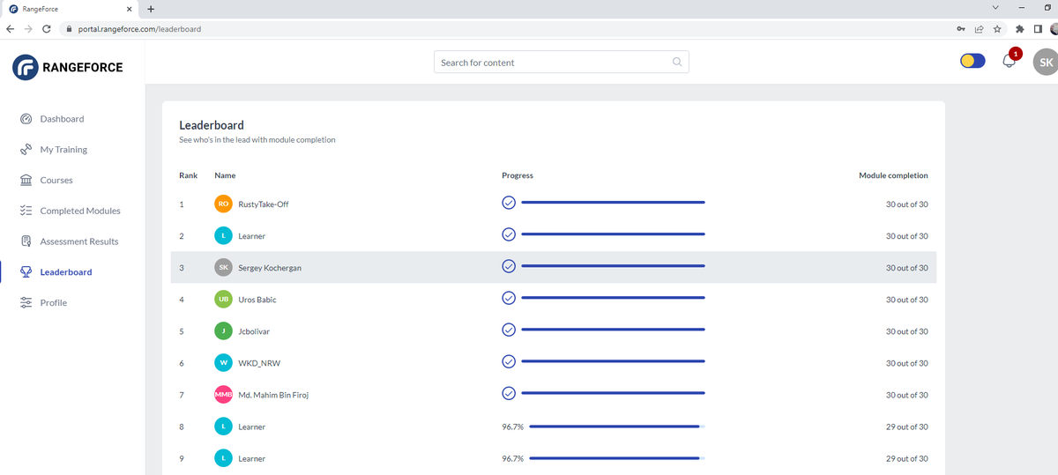Click the completion checkmark for WKD_NRW
The height and width of the screenshot is (475, 1058).
click(x=509, y=361)
